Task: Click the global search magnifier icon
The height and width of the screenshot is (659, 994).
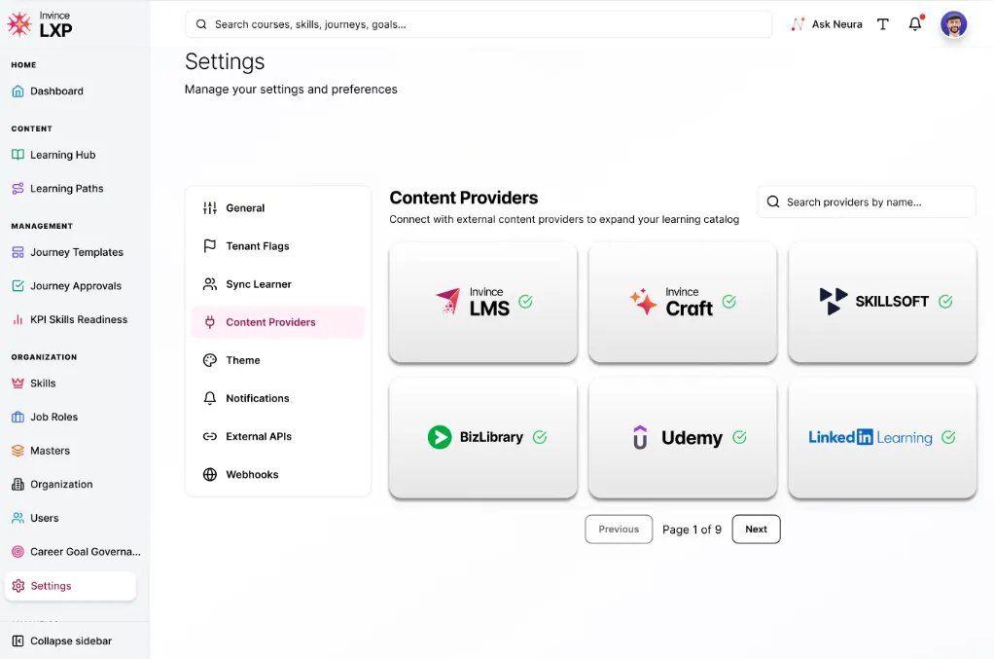Action: point(201,24)
